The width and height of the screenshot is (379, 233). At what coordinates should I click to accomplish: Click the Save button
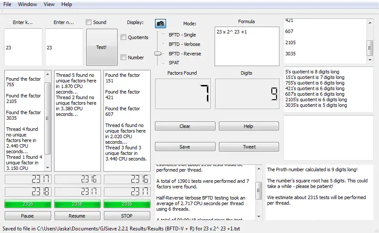pyautogui.click(x=185, y=147)
